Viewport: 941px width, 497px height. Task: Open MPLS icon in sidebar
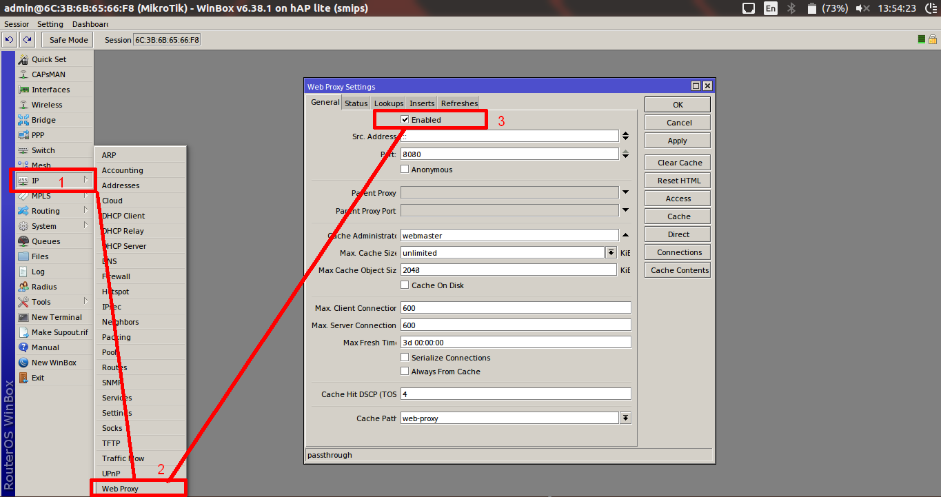[23, 196]
